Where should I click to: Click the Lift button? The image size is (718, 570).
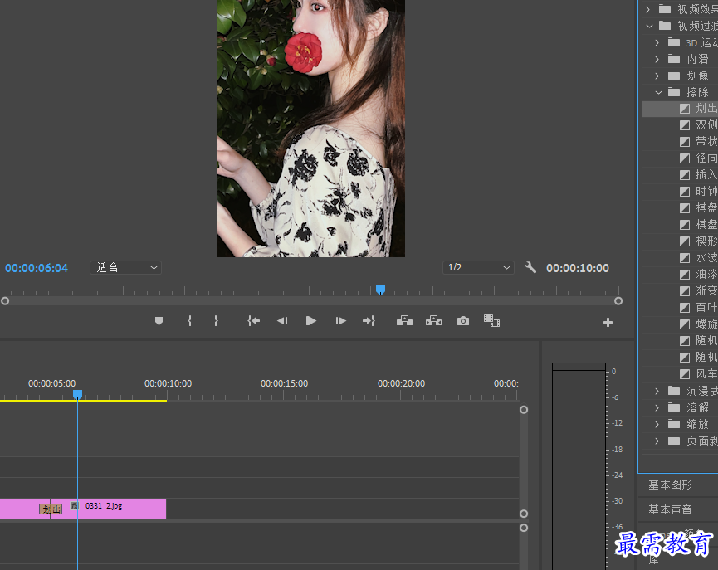pyautogui.click(x=404, y=321)
